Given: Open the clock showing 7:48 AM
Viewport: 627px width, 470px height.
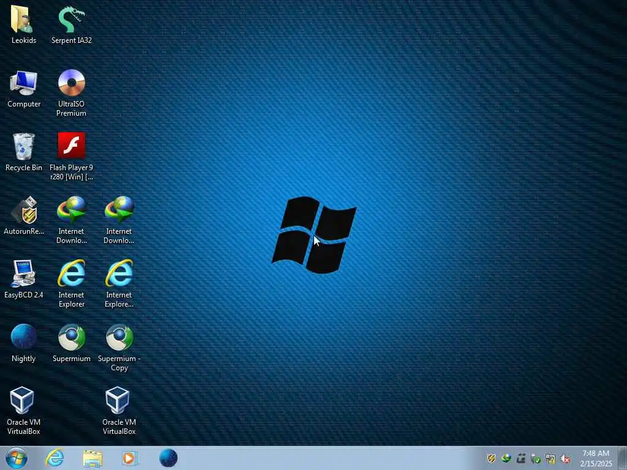Looking at the screenshot, I should (x=596, y=458).
